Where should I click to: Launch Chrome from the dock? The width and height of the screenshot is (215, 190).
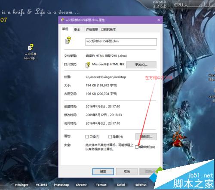coord(81,185)
